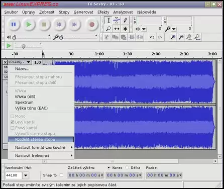Click the 1:30 mark on the timeline
This screenshot has height=189, width=224.
pos(128,54)
